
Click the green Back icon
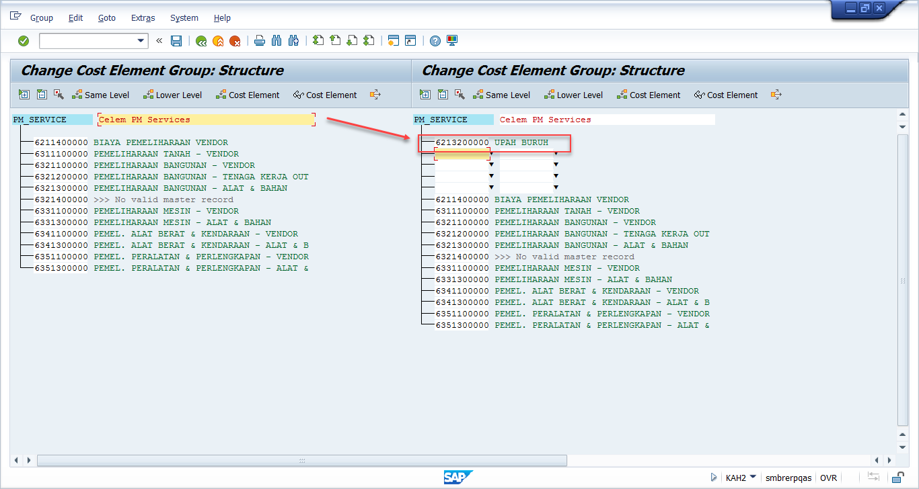(200, 41)
